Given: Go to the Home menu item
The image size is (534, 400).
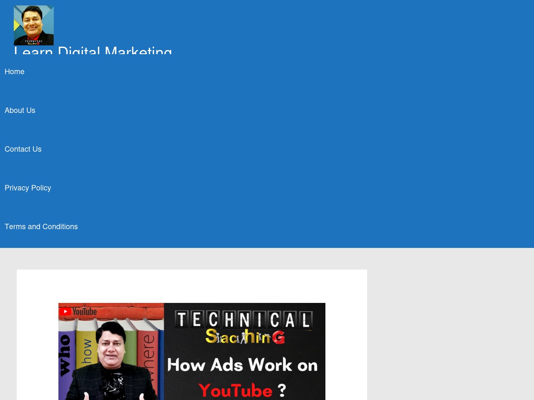Looking at the screenshot, I should click(15, 72).
